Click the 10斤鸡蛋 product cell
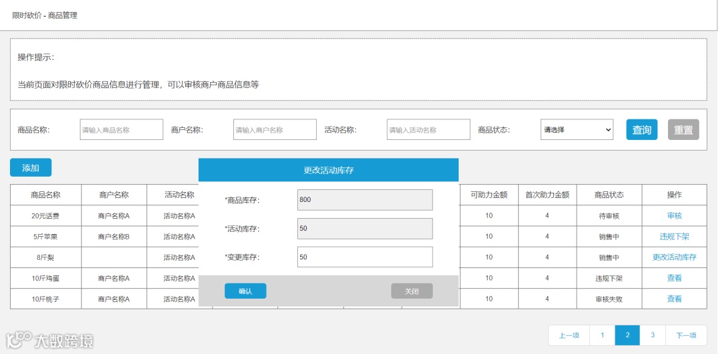Image resolution: width=720 pixels, height=354 pixels. 45,278
